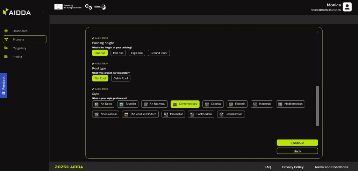Choose the Scandinavian style option
The width and height of the screenshot is (358, 171).
(231, 114)
